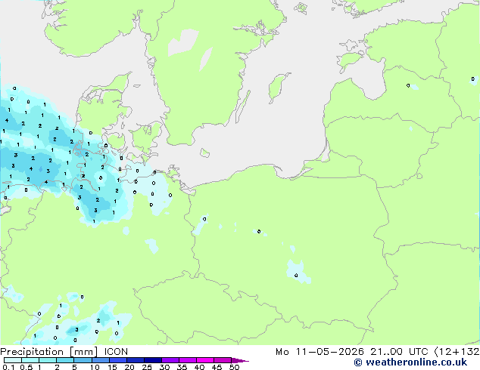Viewport: 480px width, 370px height.
Task: Select the 40–45 mm magenta swatch
Action: [x=205, y=360]
